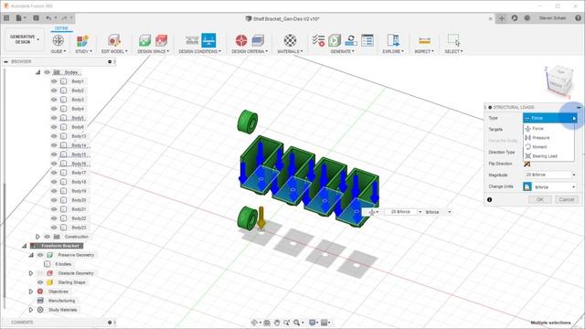This screenshot has width=585, height=329.
Task: Open the Type dropdown showing Force
Action: tap(550, 118)
